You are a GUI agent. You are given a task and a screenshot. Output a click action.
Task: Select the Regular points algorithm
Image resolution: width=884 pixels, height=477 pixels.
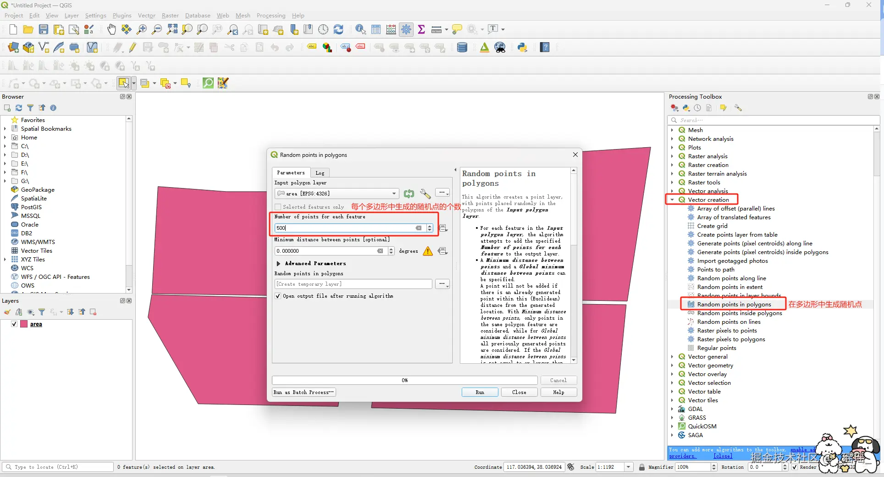pos(716,348)
